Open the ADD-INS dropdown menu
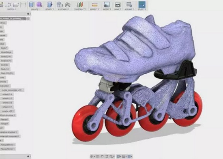 pos(129,9)
